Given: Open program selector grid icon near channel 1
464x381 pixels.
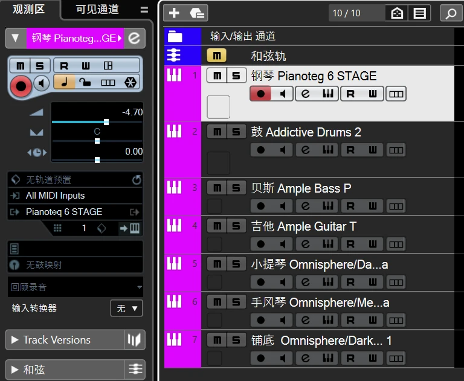Looking at the screenshot, I should pyautogui.click(x=57, y=228).
